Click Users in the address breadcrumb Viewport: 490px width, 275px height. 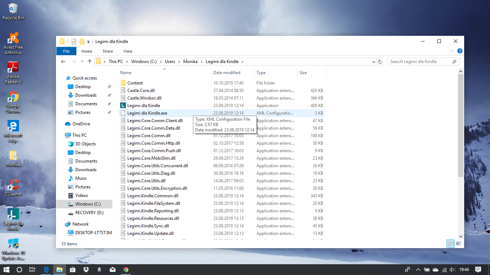pos(170,62)
